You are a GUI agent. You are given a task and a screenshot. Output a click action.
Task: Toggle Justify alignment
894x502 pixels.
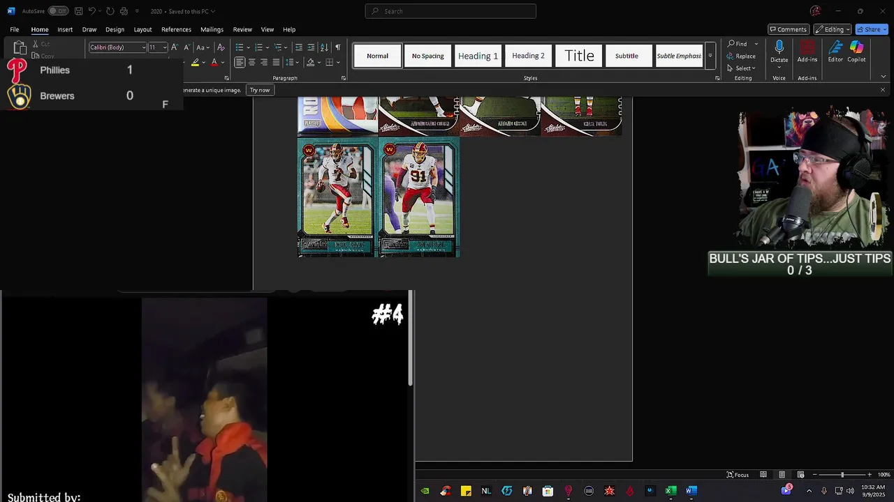(x=276, y=62)
